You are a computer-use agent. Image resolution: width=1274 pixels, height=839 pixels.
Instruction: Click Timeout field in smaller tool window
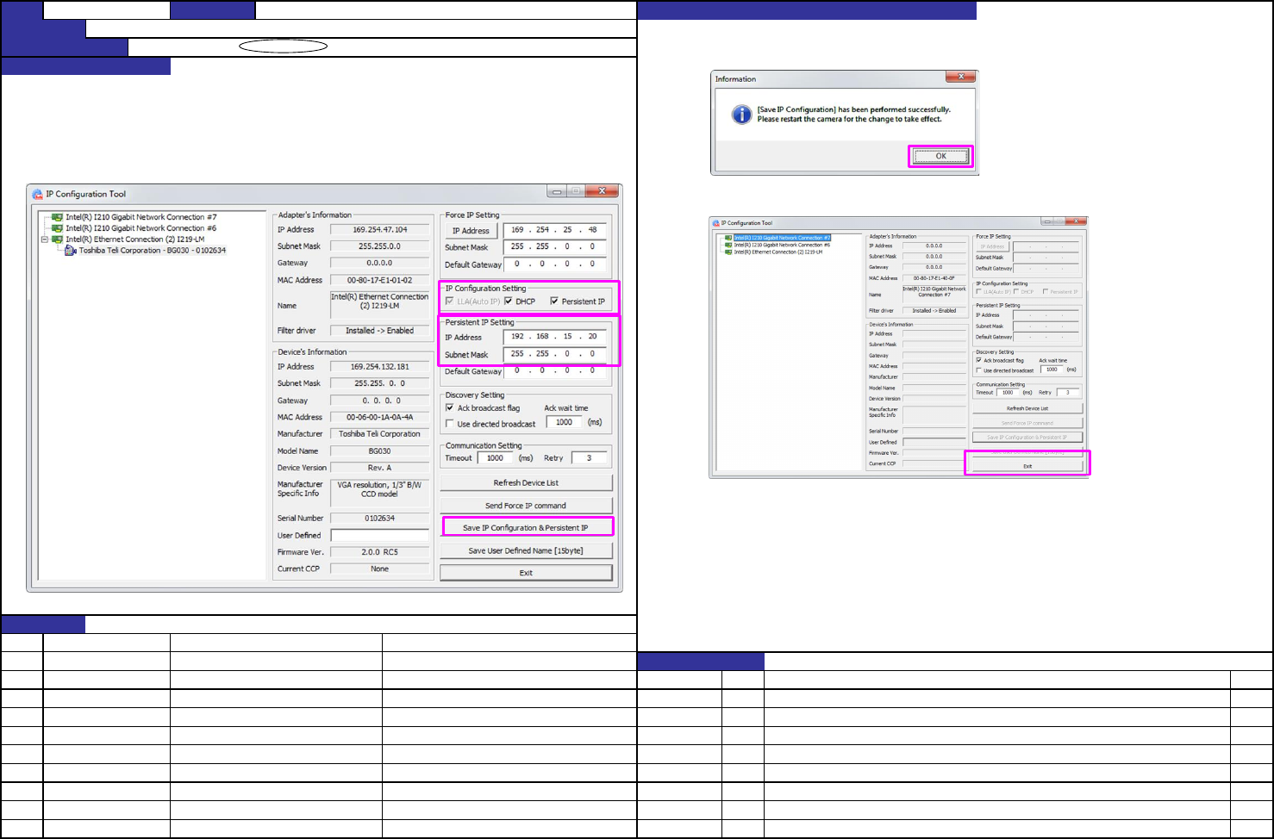1008,393
